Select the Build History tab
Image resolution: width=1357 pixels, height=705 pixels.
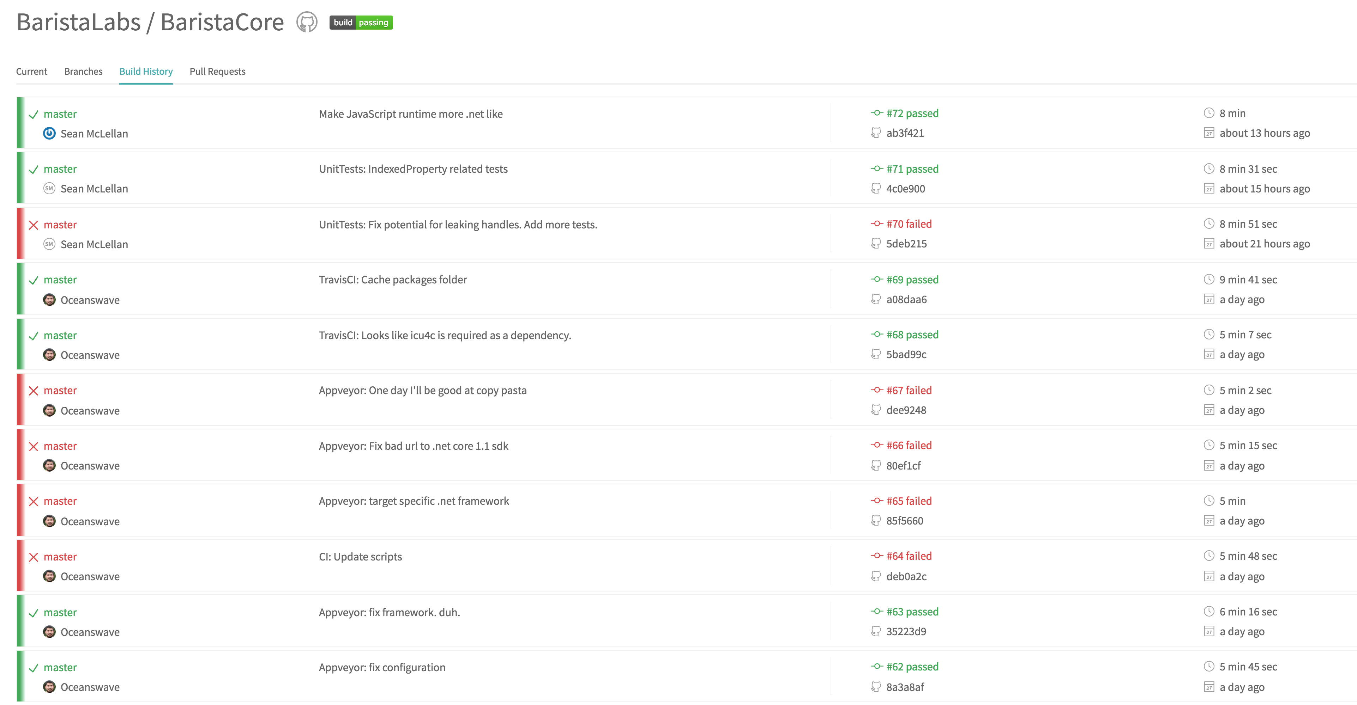[146, 72]
